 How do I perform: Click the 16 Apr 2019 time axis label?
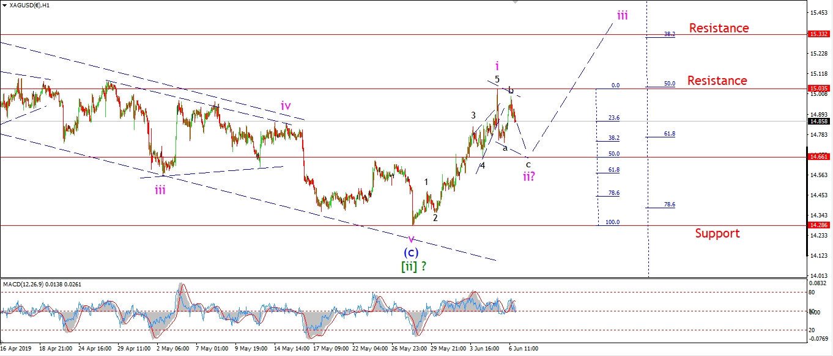tap(16, 349)
